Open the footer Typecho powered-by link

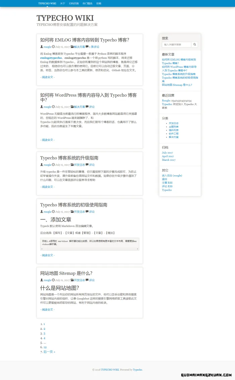(138, 370)
